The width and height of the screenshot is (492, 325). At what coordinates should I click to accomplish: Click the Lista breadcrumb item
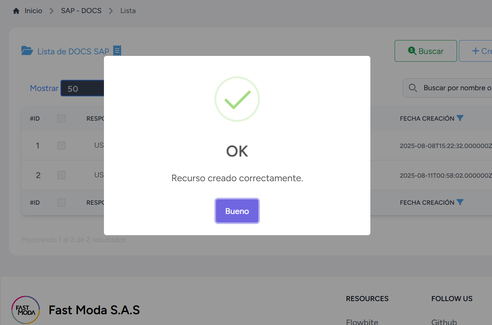pyautogui.click(x=128, y=11)
